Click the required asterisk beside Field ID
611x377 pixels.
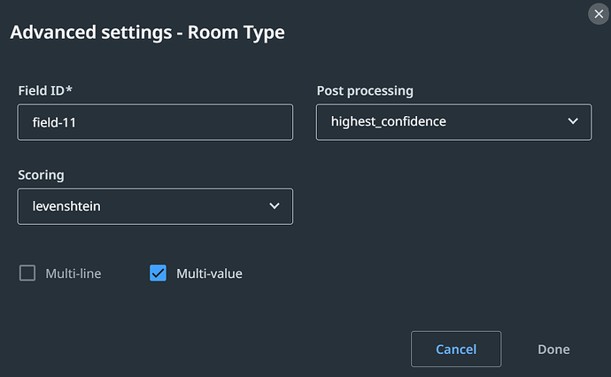69,89
